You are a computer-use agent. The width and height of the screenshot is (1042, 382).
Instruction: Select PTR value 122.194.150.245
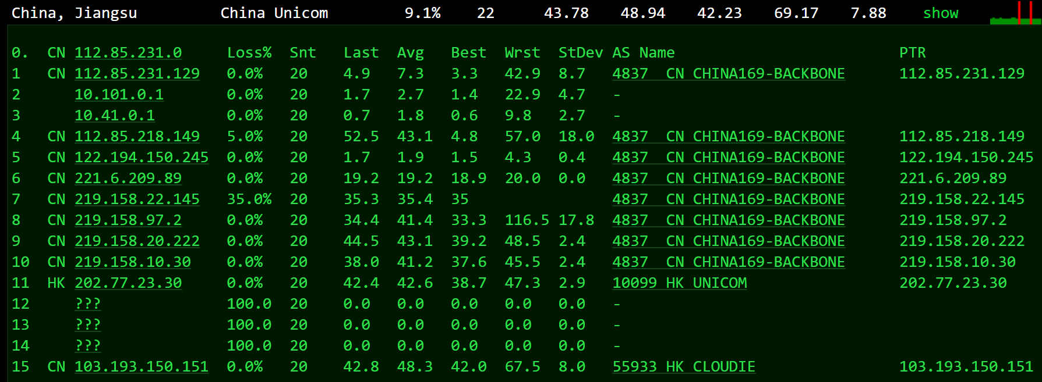tap(966, 158)
